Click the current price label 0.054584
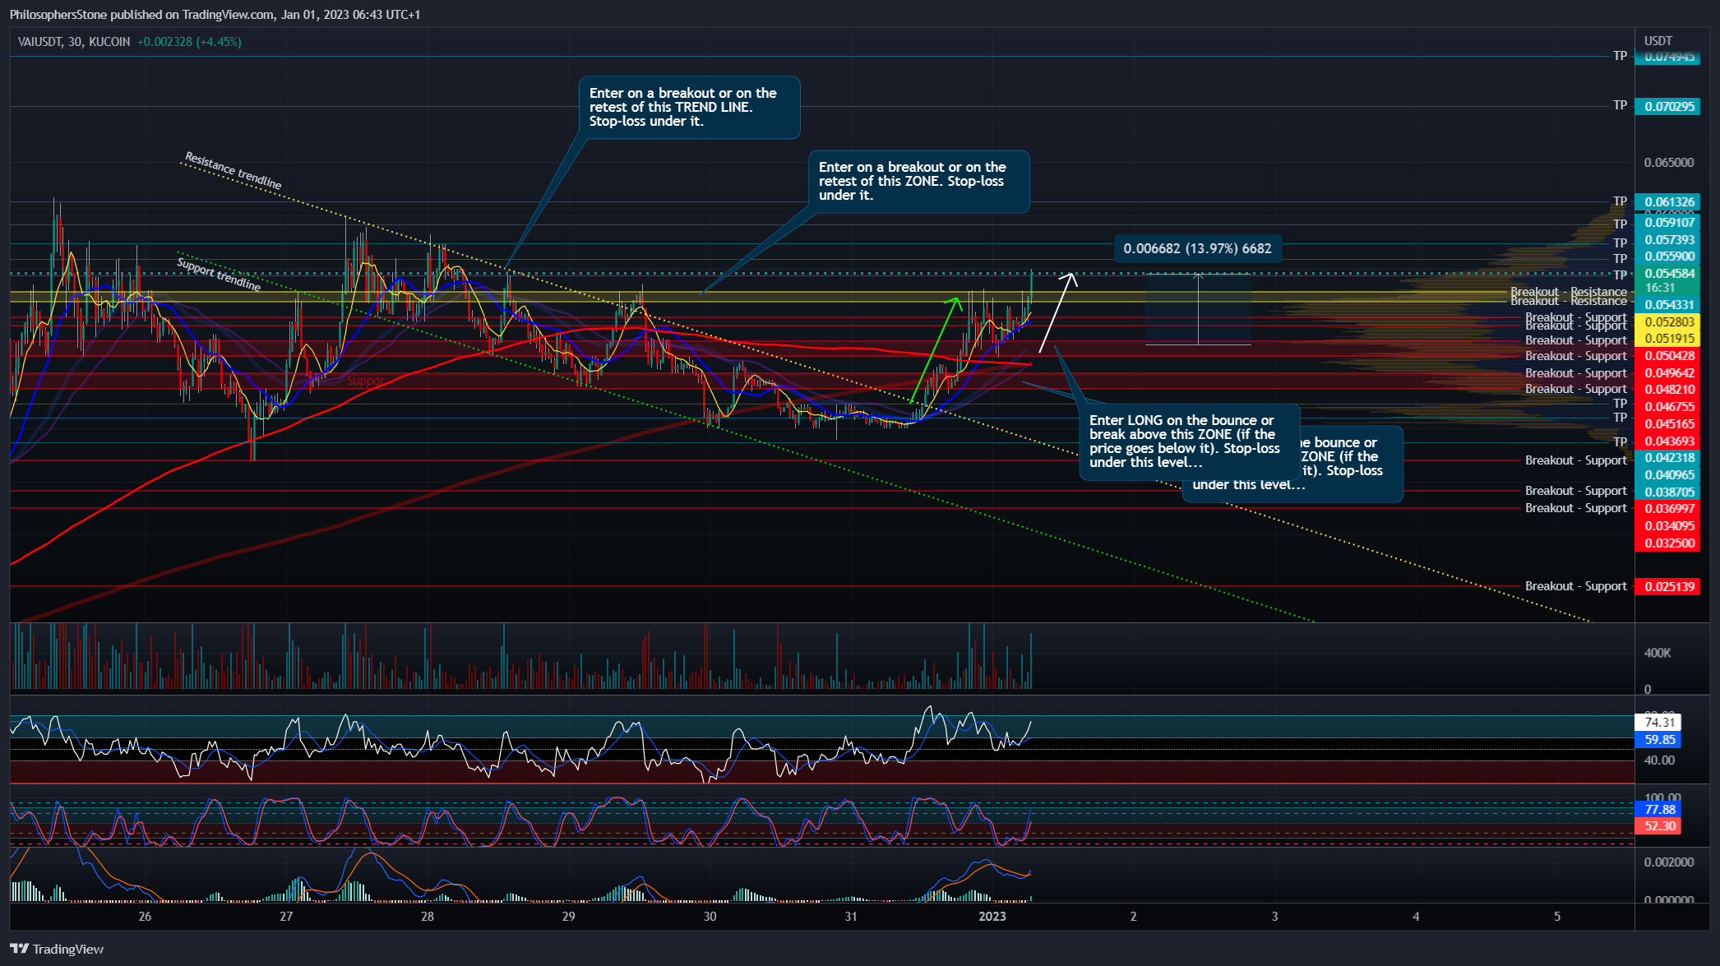Image resolution: width=1720 pixels, height=966 pixels. [1667, 273]
